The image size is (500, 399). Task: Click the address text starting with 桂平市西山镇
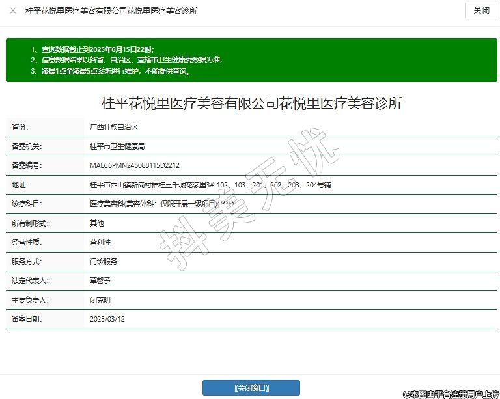pos(210,185)
